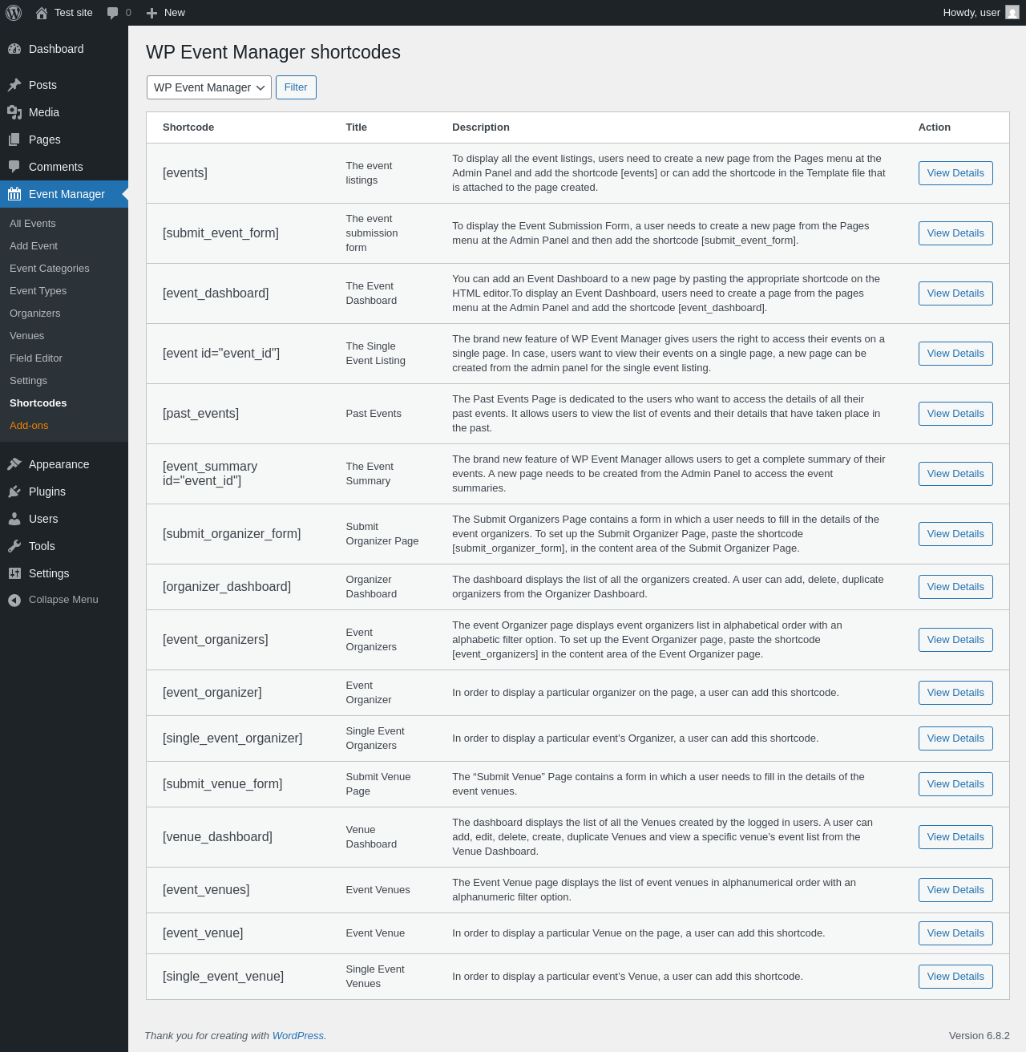Click the Filter button
This screenshot has height=1052, width=1026.
(296, 87)
